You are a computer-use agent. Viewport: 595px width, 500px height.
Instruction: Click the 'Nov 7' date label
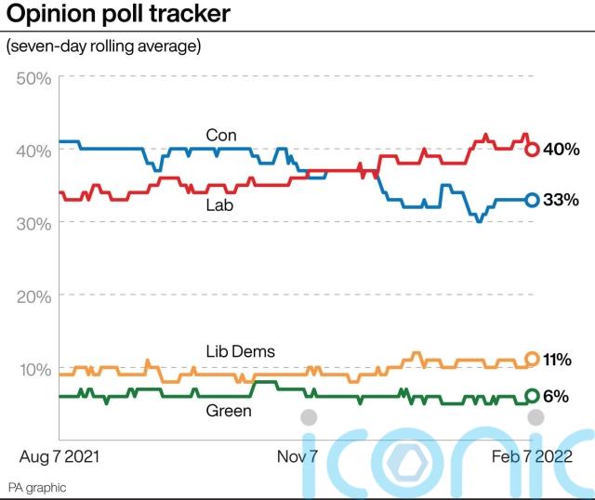[x=297, y=457]
